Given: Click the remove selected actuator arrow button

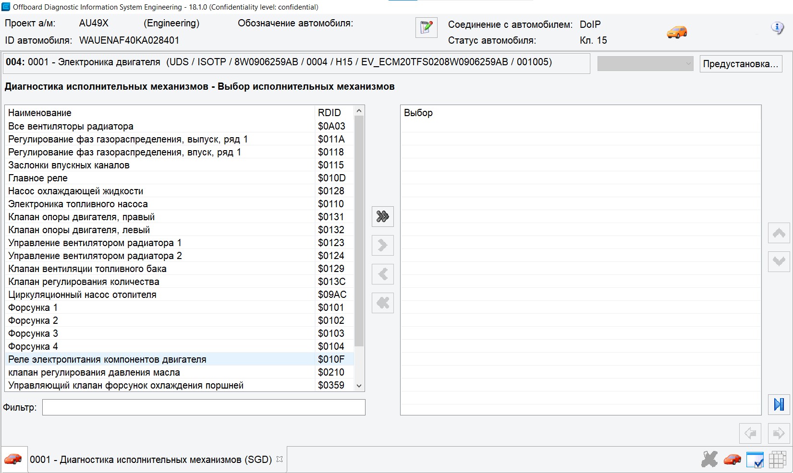Looking at the screenshot, I should [382, 274].
